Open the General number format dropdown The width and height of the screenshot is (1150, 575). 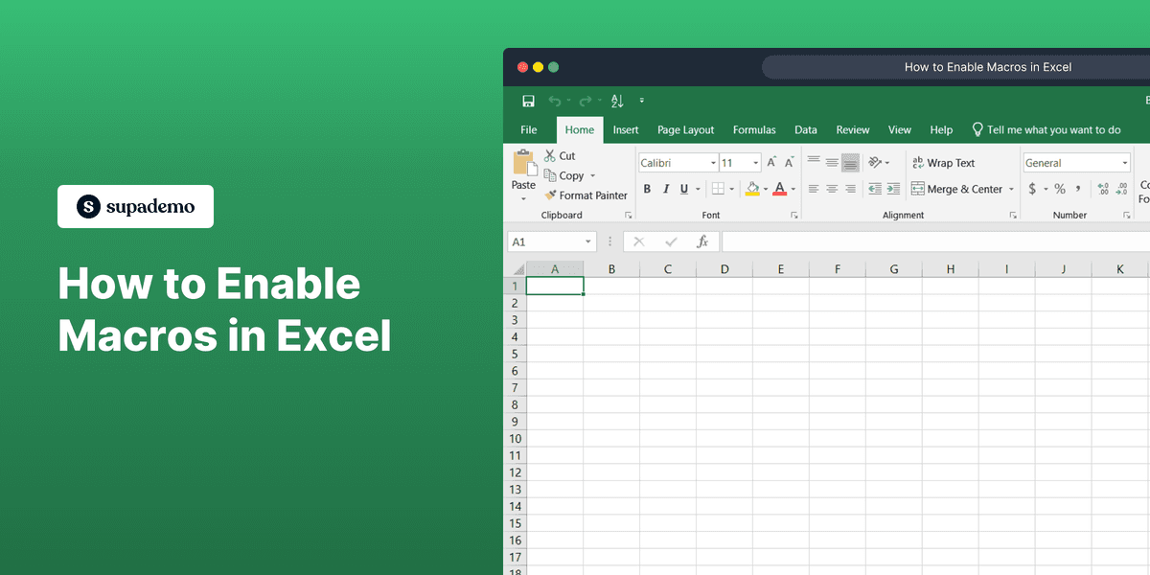pyautogui.click(x=1125, y=162)
